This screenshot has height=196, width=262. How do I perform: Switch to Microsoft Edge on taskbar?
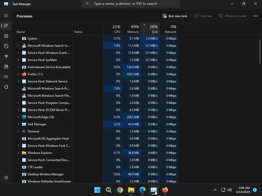[142, 190]
